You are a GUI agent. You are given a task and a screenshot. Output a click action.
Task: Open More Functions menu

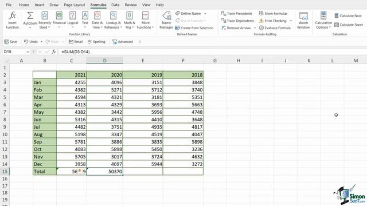pos(145,21)
